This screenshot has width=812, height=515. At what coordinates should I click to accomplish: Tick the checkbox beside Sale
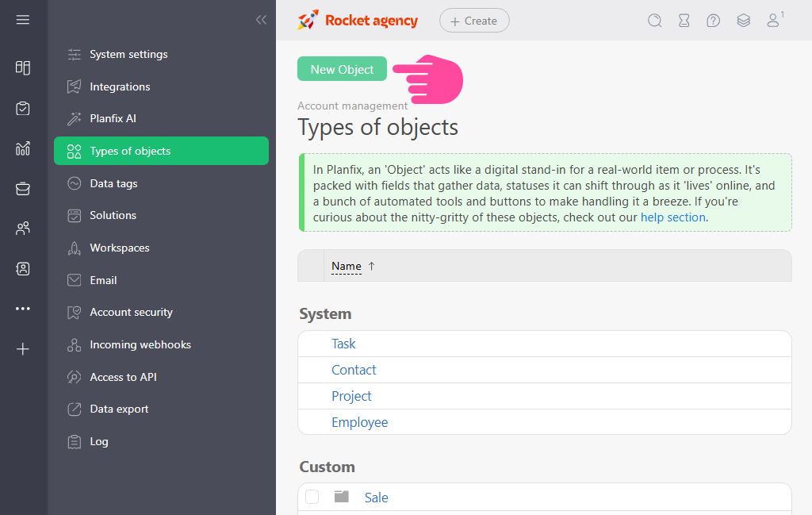(x=312, y=497)
